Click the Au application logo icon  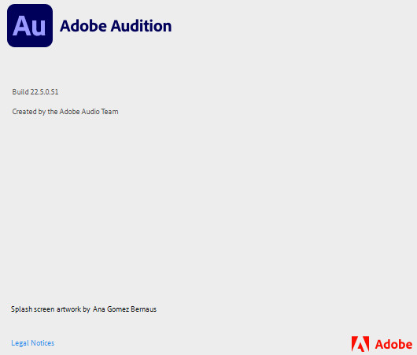pos(30,25)
